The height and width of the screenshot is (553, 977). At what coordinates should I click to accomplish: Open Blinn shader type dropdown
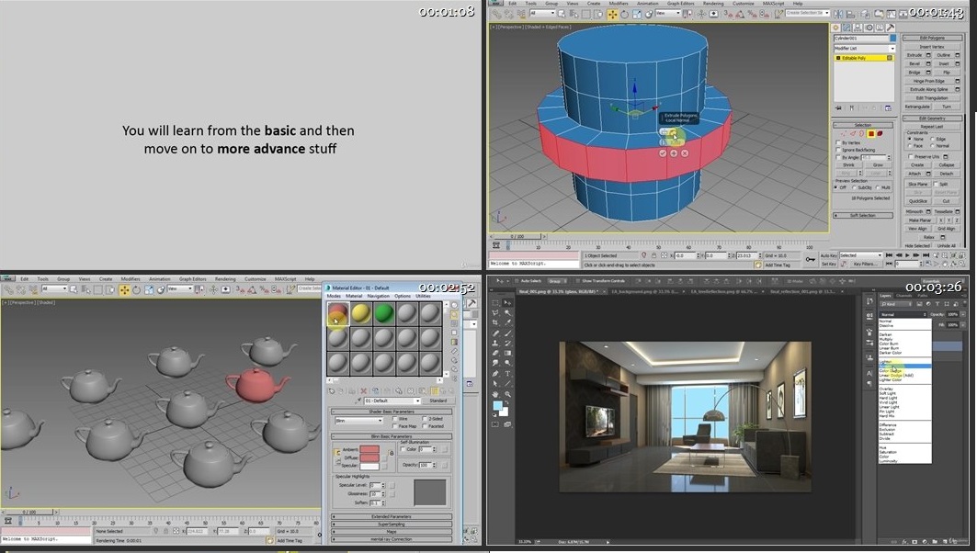tap(359, 421)
